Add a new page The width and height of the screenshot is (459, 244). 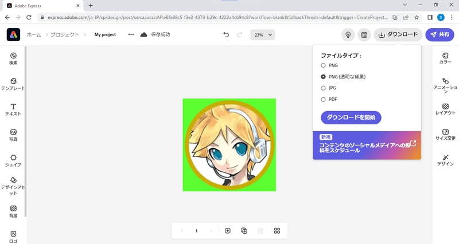point(227,231)
